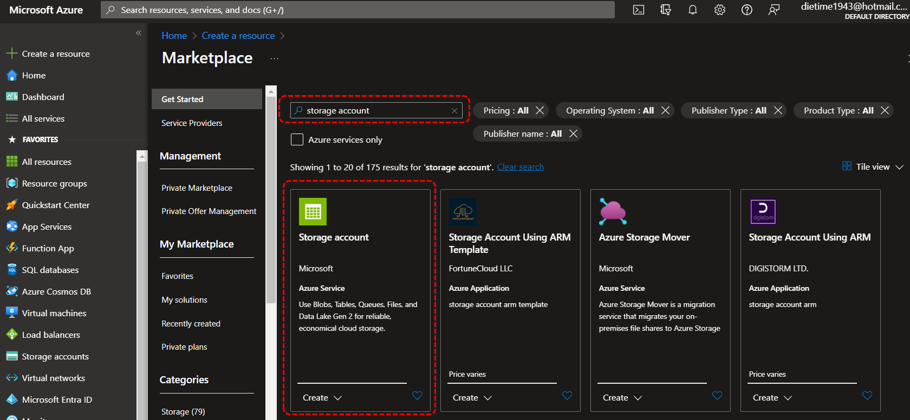
Task: Select Service Providers in the Marketplace menu
Action: click(192, 123)
